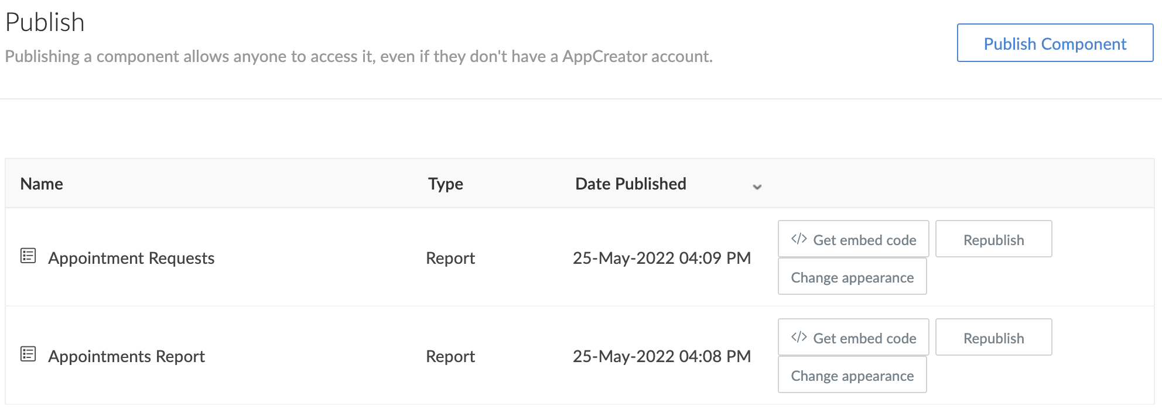Click the Date Published column header

tap(630, 184)
